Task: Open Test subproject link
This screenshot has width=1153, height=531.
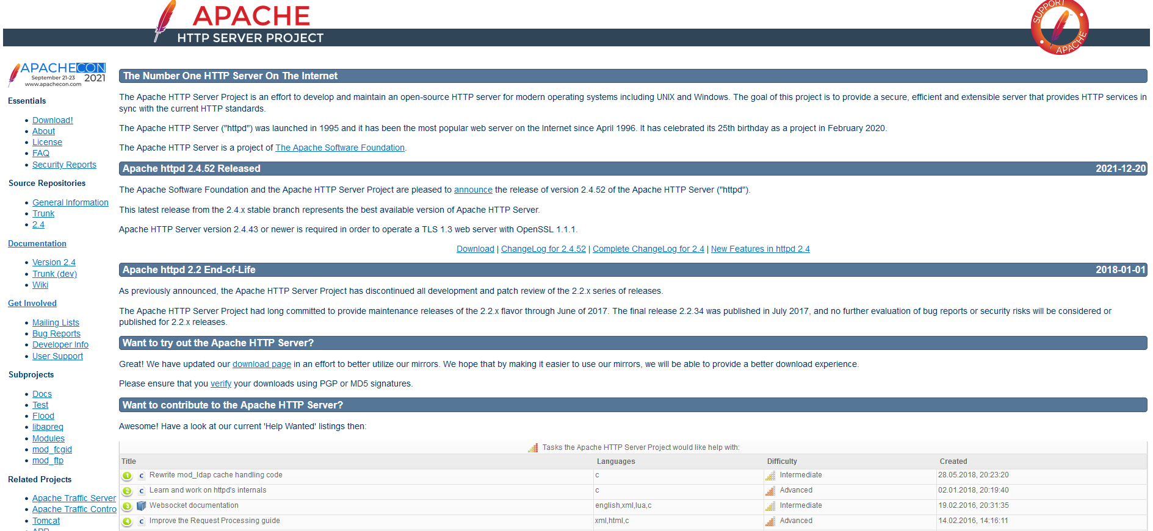Action: 40,405
